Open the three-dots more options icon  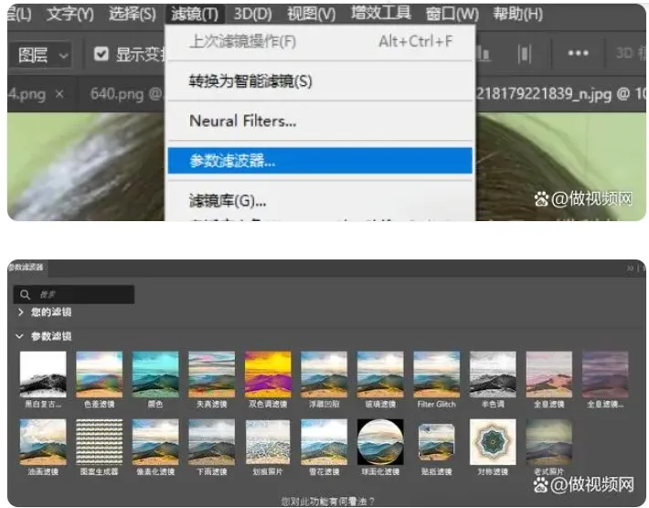point(578,53)
